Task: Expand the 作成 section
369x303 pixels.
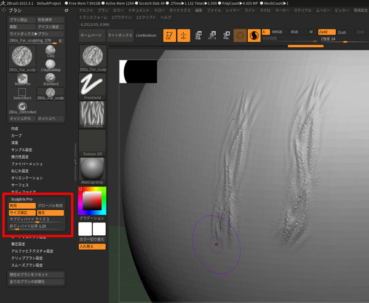Action: click(15, 128)
